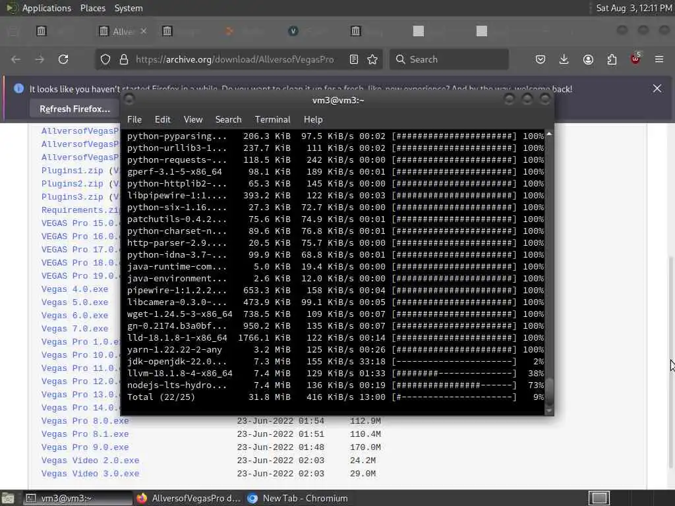Open the Applications menu in top panel

pos(47,8)
